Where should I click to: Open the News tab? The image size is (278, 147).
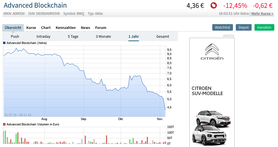pos(86,28)
